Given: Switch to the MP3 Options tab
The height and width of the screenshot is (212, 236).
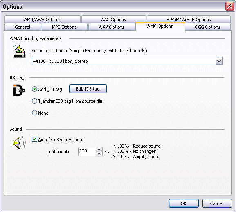Looking at the screenshot, I should point(64,27).
